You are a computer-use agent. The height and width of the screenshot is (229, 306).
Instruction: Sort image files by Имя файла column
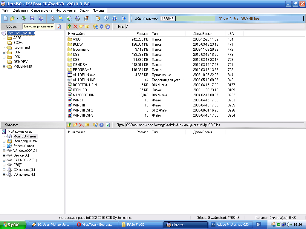pyautogui.click(x=96, y=34)
